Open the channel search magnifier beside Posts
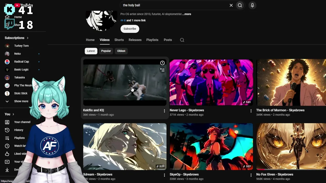The width and height of the screenshot is (326, 183). tap(182, 40)
